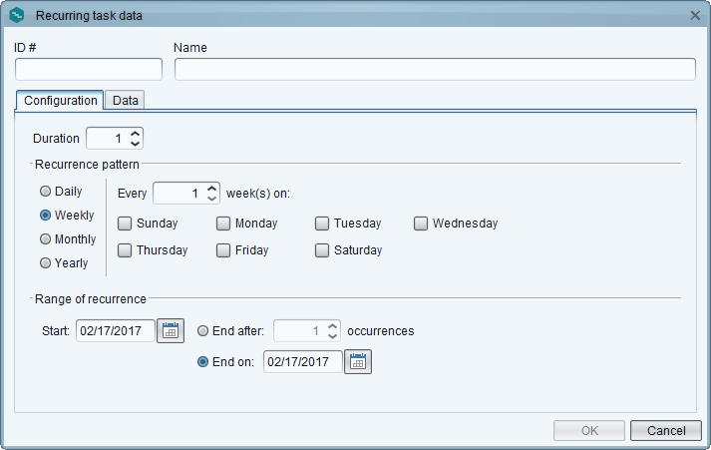Screen dimensions: 711x450
Task: Select the End after radio button
Action: 202,331
